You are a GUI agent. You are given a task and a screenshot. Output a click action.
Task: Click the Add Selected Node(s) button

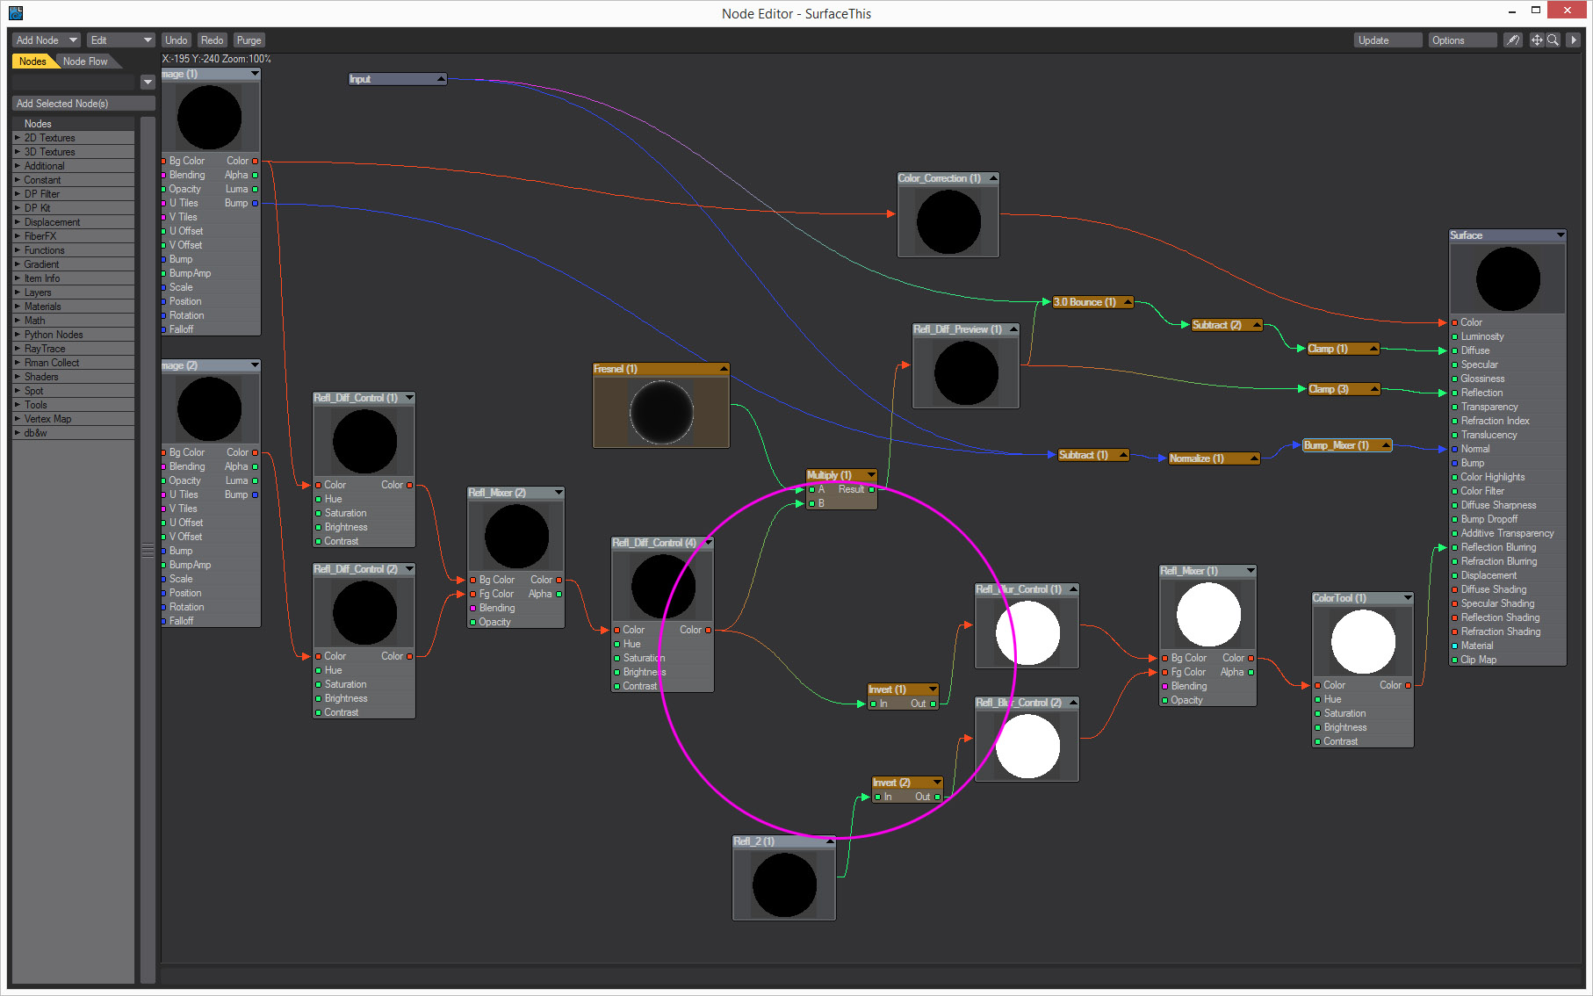click(83, 104)
